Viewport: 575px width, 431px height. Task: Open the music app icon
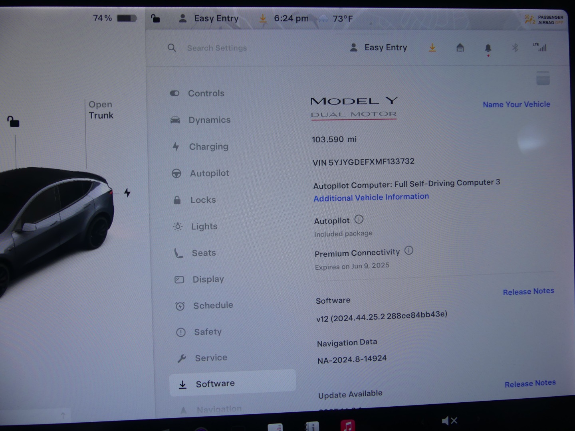(x=348, y=425)
